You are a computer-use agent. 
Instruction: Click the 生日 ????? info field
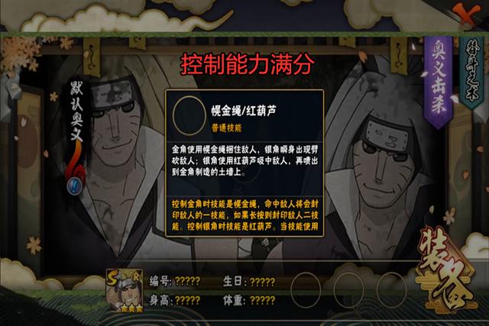point(249,282)
